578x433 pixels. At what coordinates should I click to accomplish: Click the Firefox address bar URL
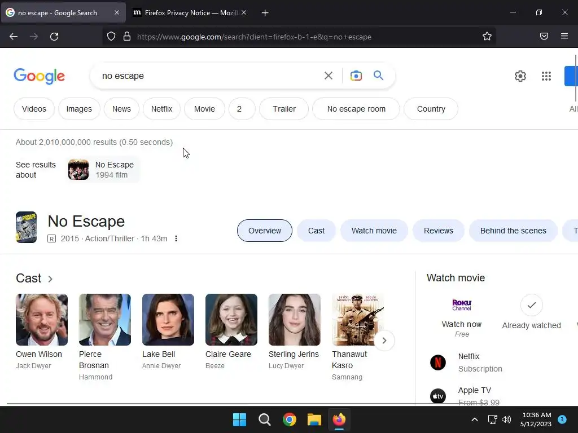pyautogui.click(x=255, y=37)
